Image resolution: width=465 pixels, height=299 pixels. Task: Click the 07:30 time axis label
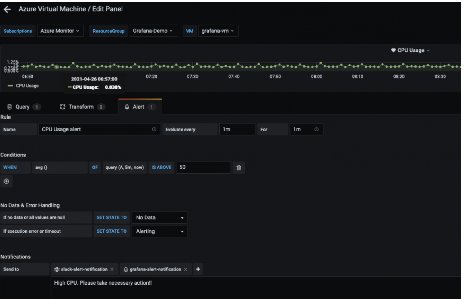(x=192, y=77)
